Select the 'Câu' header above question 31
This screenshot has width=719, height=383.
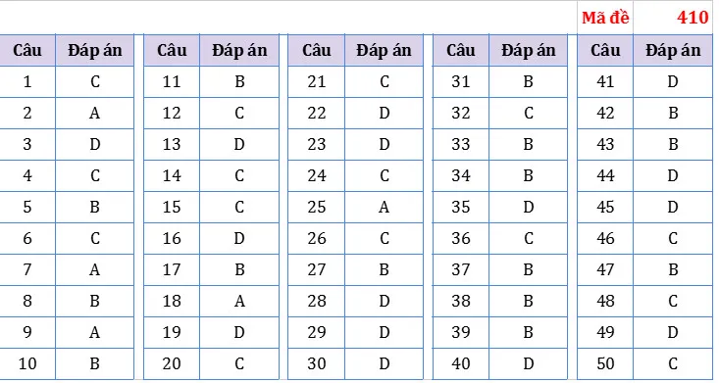click(x=460, y=50)
